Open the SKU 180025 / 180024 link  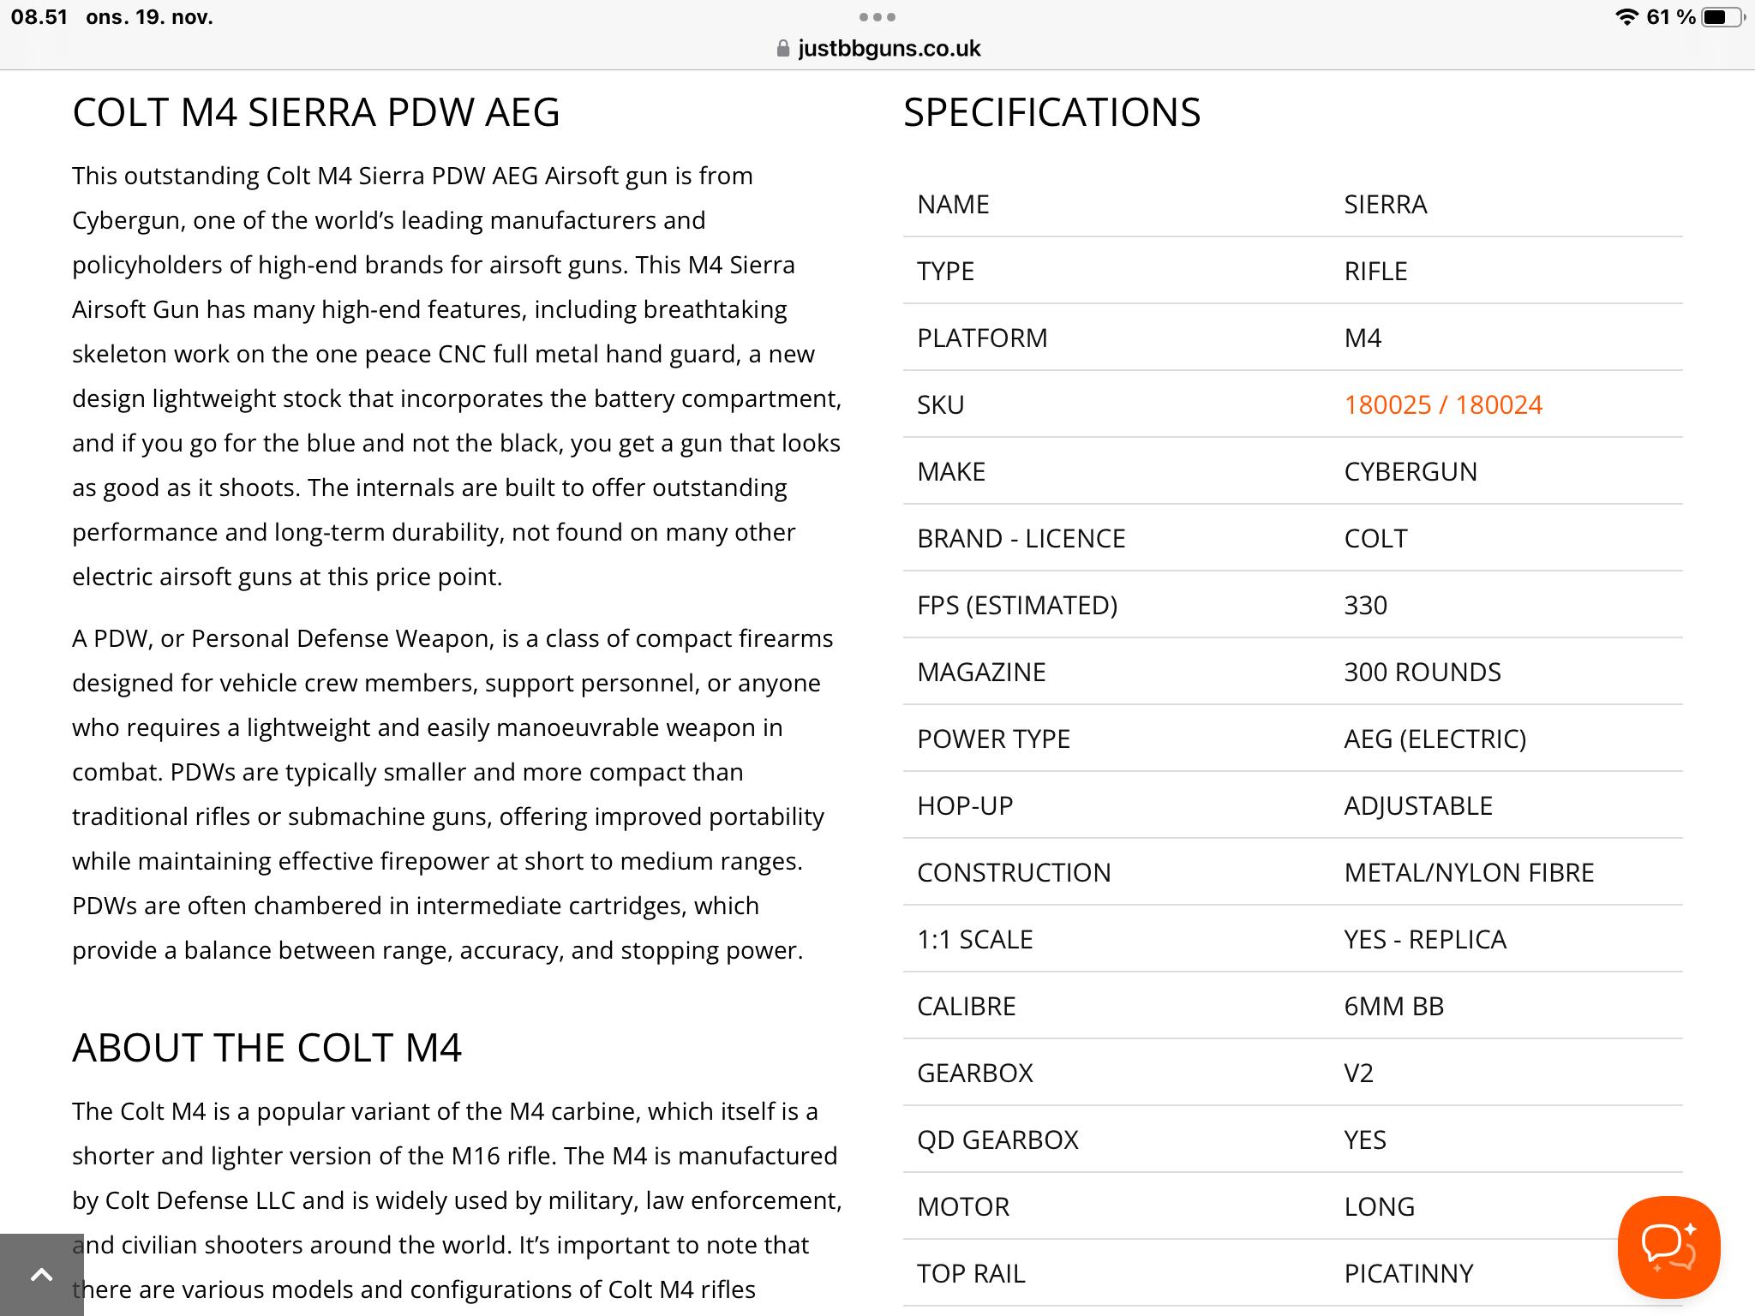click(x=1442, y=404)
